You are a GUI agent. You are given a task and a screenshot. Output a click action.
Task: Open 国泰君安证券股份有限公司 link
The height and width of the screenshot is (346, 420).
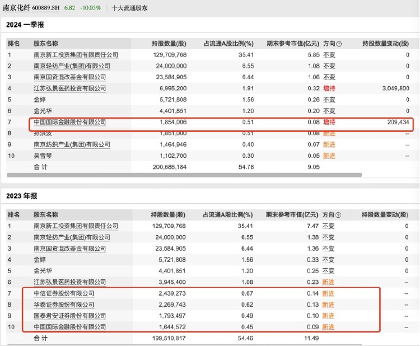pos(69,316)
